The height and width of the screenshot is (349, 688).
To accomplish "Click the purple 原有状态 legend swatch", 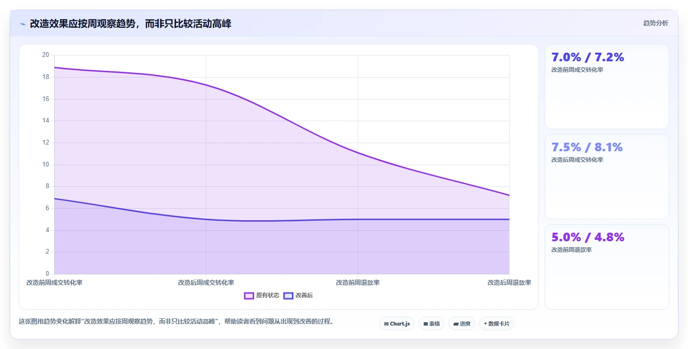I will pos(249,295).
